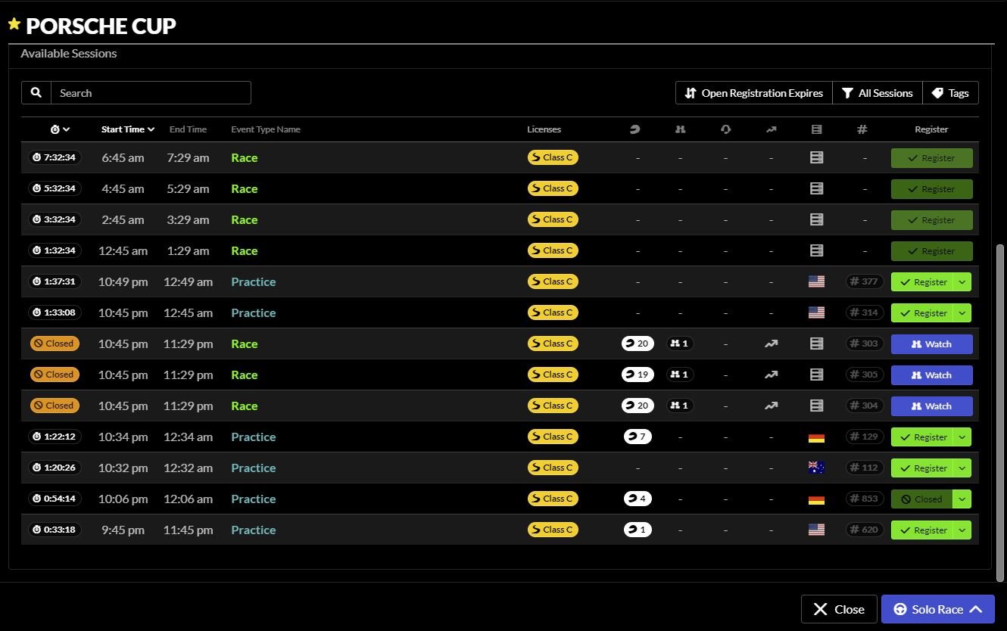Click the German flag in the 10:34 pm Practice row
This screenshot has width=1007, height=631.
coord(816,437)
